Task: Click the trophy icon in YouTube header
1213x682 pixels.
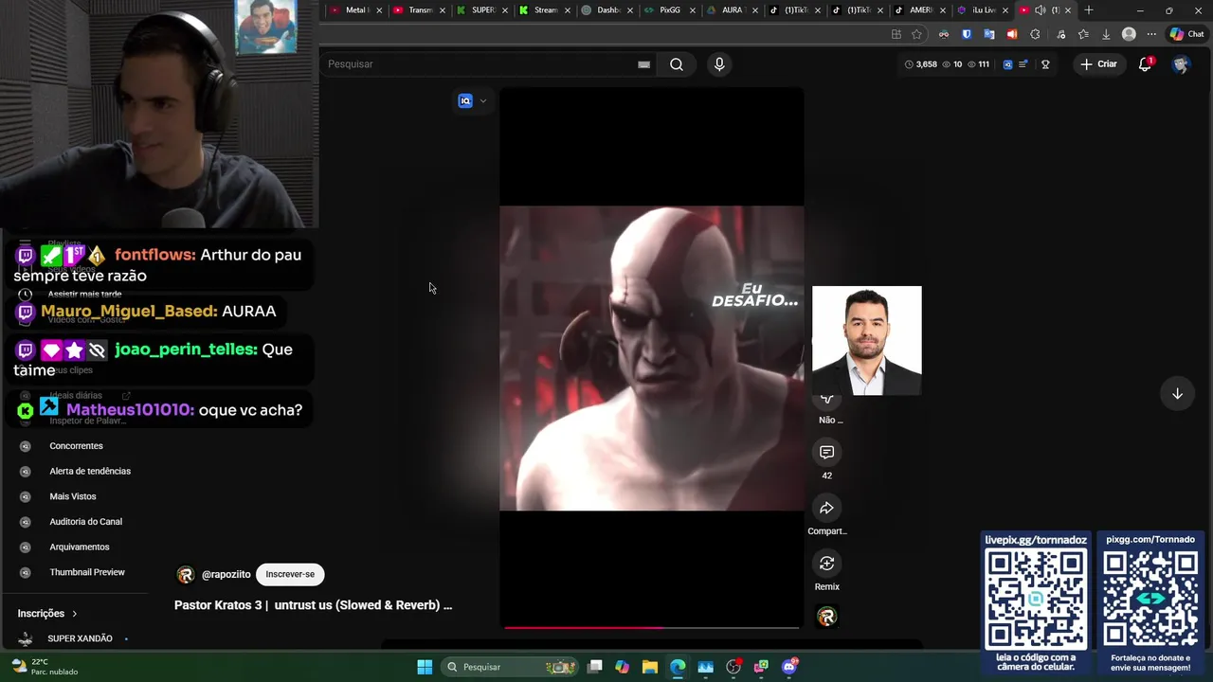Action: (1045, 64)
